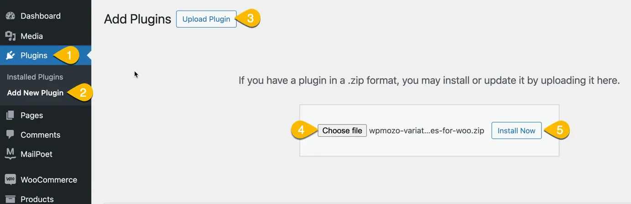Click the Choose file button
631x204 pixels.
click(x=342, y=130)
